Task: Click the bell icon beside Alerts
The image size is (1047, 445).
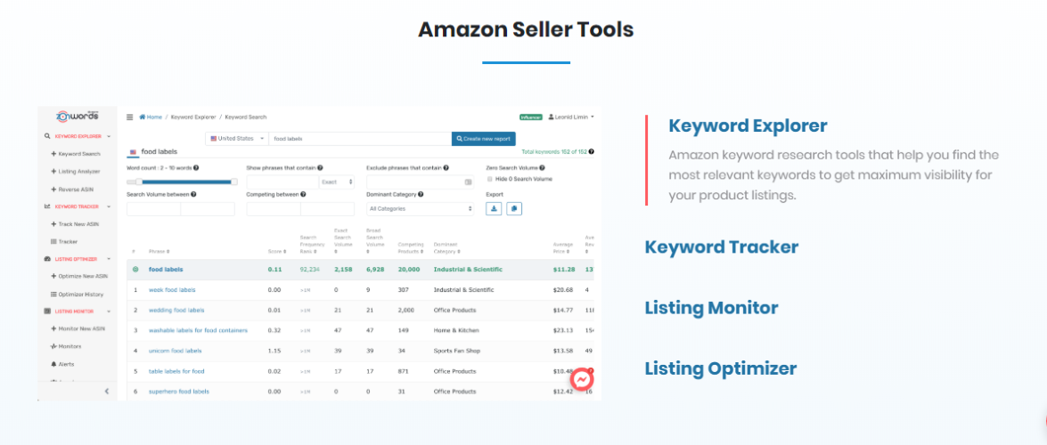Action: coord(53,364)
